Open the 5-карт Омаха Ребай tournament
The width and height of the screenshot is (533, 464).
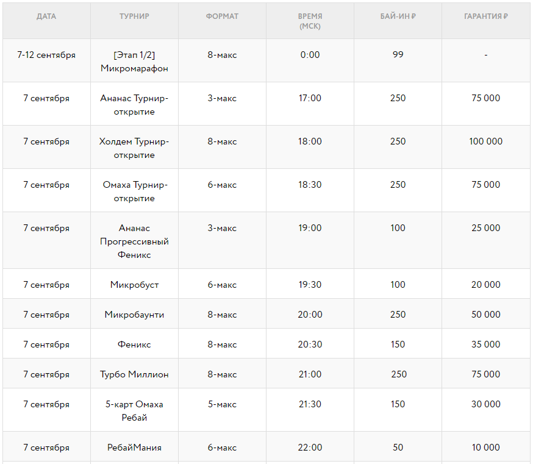[134, 411]
